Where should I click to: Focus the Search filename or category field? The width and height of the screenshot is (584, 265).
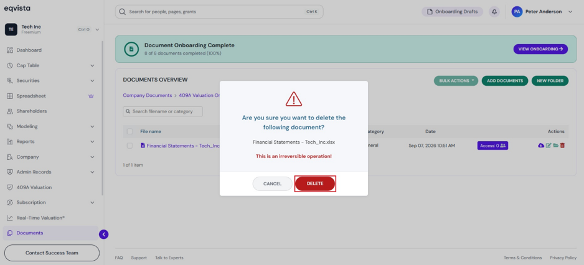coord(162,111)
